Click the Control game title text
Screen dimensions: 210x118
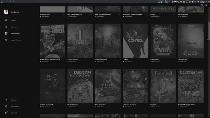click(x=125, y=60)
